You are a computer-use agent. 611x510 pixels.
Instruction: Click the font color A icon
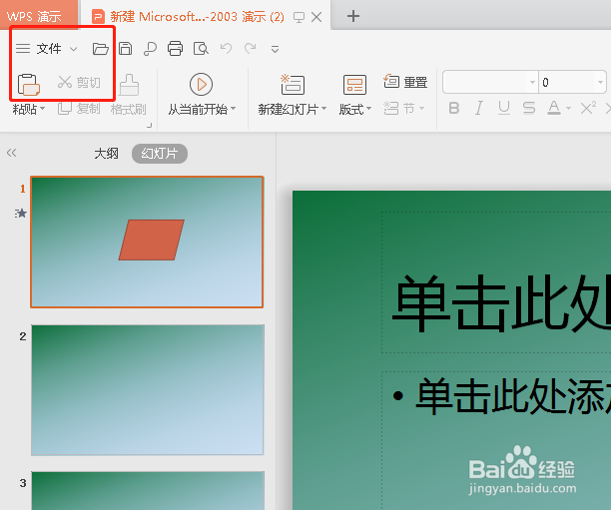click(x=554, y=108)
